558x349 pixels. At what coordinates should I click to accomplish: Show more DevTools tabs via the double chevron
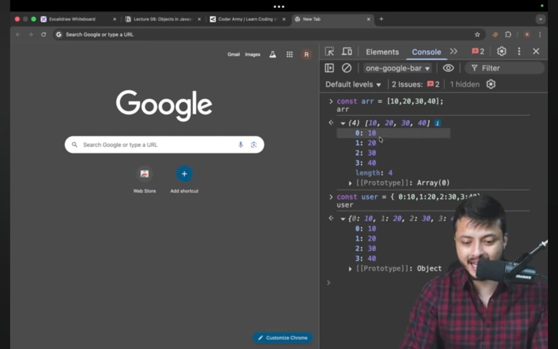point(454,51)
